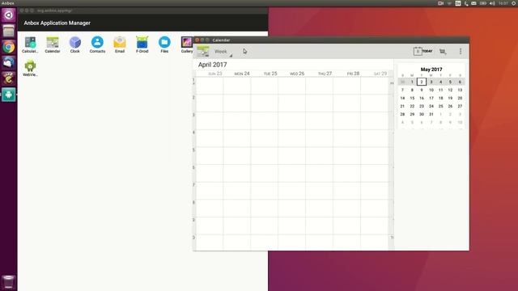This screenshot has width=518, height=291.
Task: Click the Calendar app logo in Calendar toolbar
Action: point(203,51)
